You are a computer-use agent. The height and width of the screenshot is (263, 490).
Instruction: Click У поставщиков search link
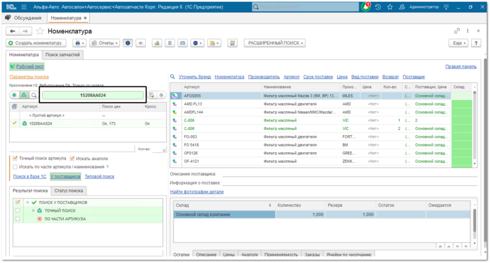pos(65,176)
